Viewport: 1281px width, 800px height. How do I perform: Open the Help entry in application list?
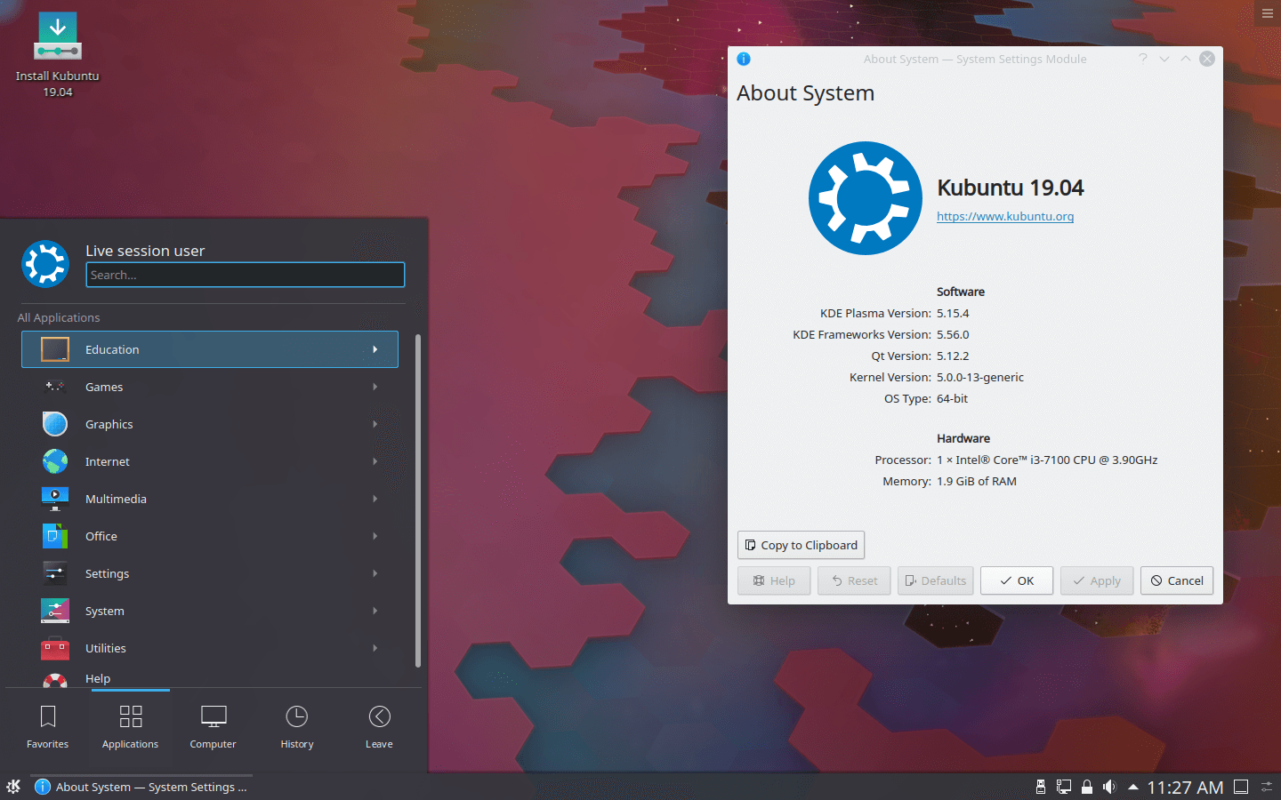[x=210, y=678]
